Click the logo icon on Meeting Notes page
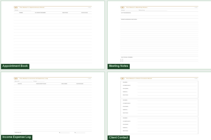211x140 pixels. click(x=123, y=8)
